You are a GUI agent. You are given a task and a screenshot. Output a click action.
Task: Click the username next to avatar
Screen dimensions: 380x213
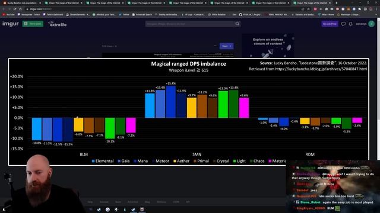(361, 24)
